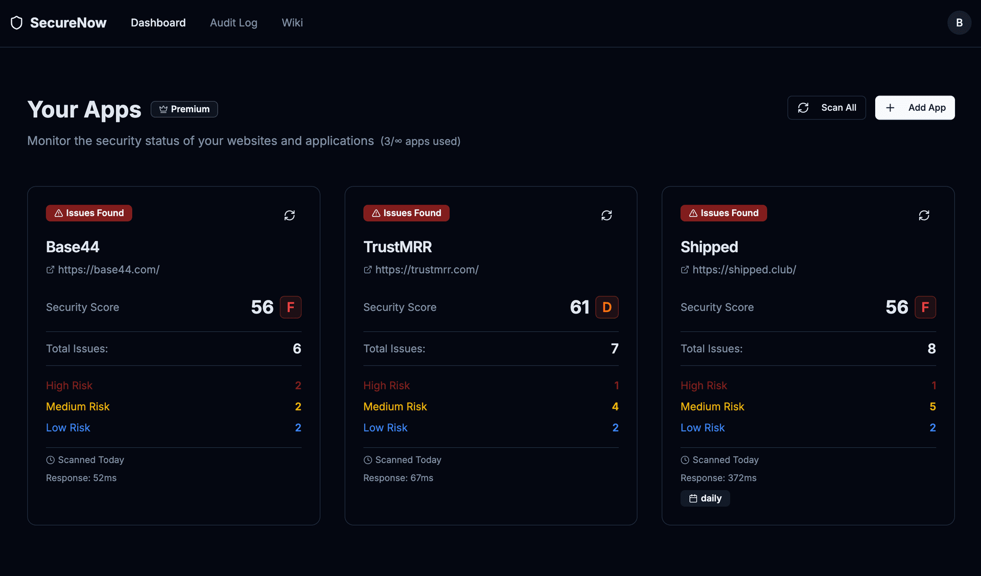The image size is (981, 576).
Task: Open the https://trustmrr.com/ link
Action: click(427, 270)
